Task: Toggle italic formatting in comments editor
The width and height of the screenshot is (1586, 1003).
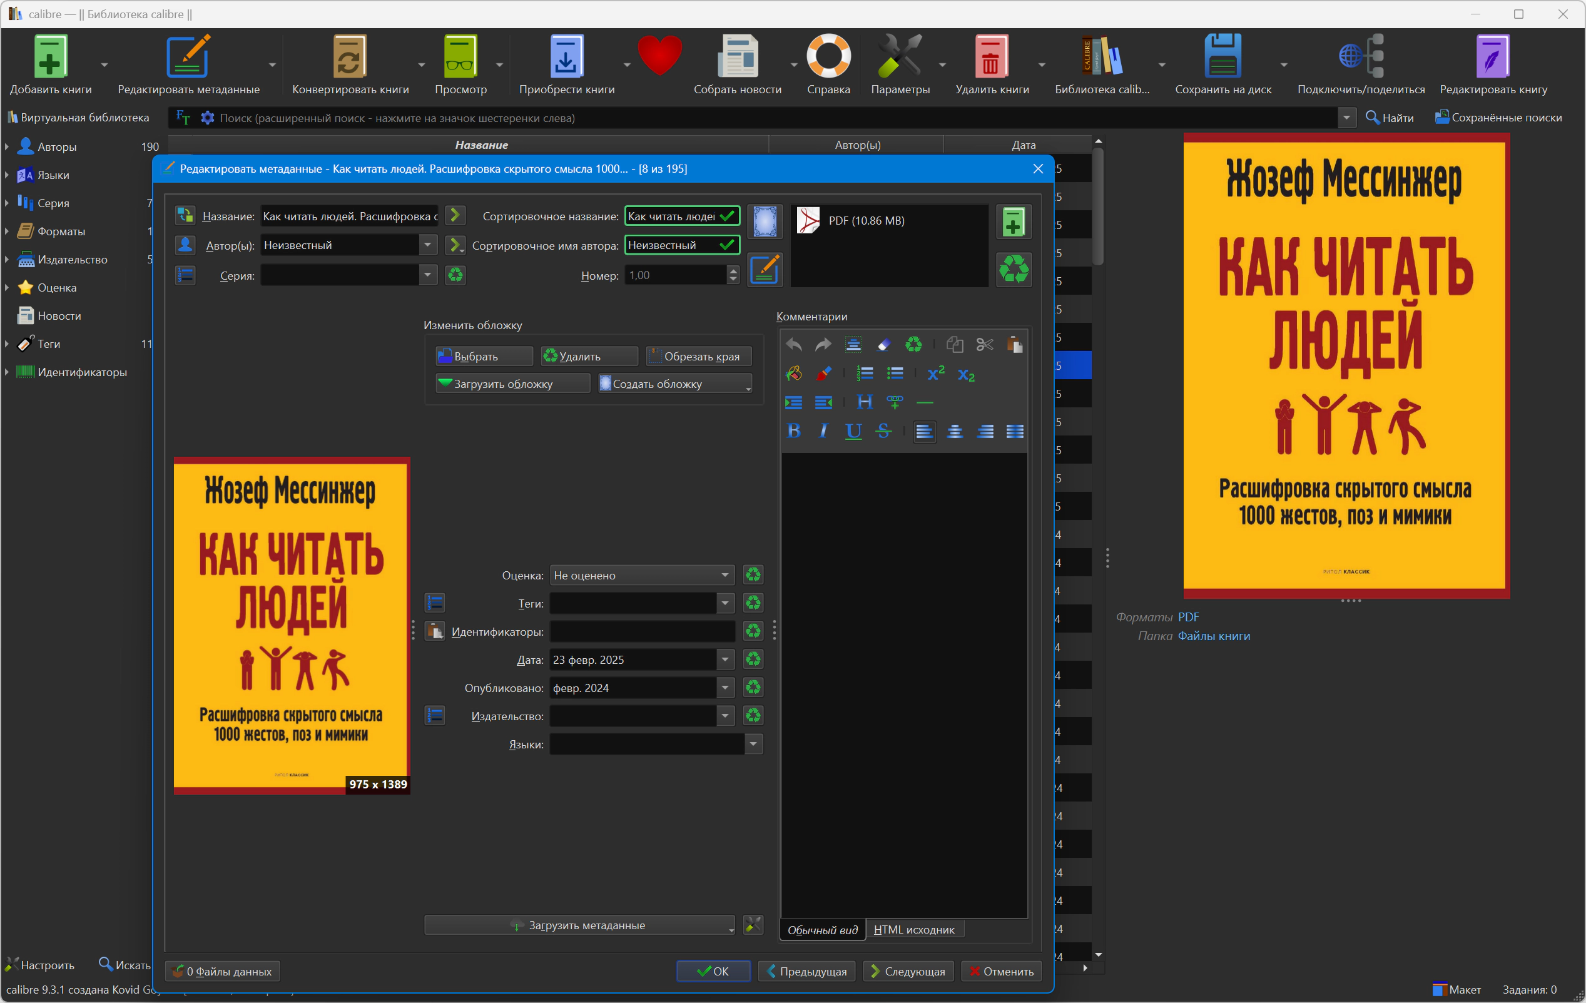Action: (x=823, y=430)
